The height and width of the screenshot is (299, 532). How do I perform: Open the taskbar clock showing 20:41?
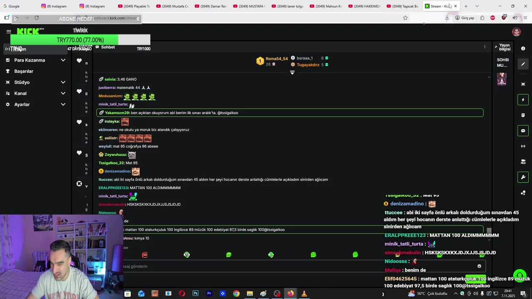[x=509, y=294]
